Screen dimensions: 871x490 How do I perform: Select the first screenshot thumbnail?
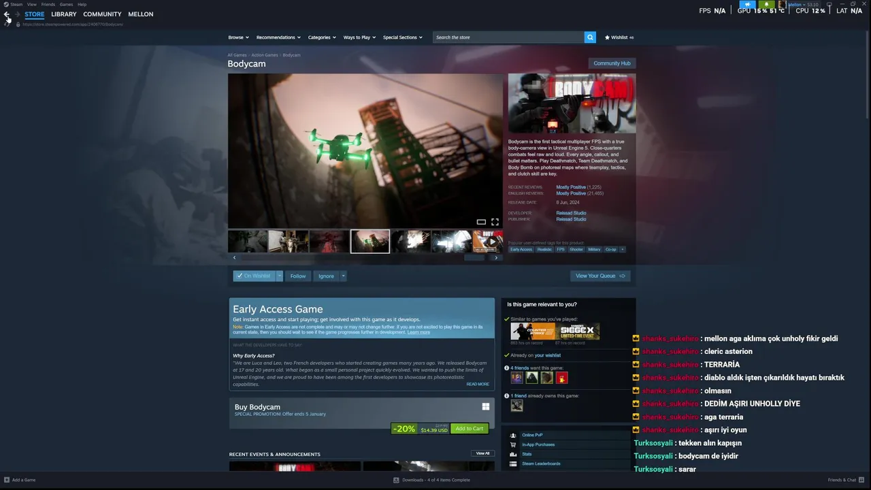(x=247, y=241)
